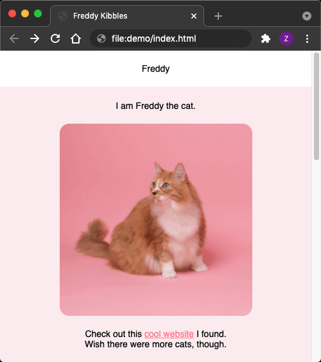Click the Freddy cat photo
The width and height of the screenshot is (321, 362).
[x=156, y=220]
